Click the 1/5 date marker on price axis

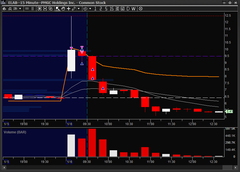[x=6, y=124]
